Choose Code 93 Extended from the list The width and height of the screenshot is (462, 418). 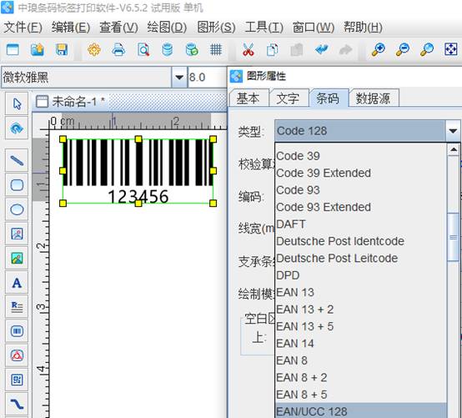361,207
